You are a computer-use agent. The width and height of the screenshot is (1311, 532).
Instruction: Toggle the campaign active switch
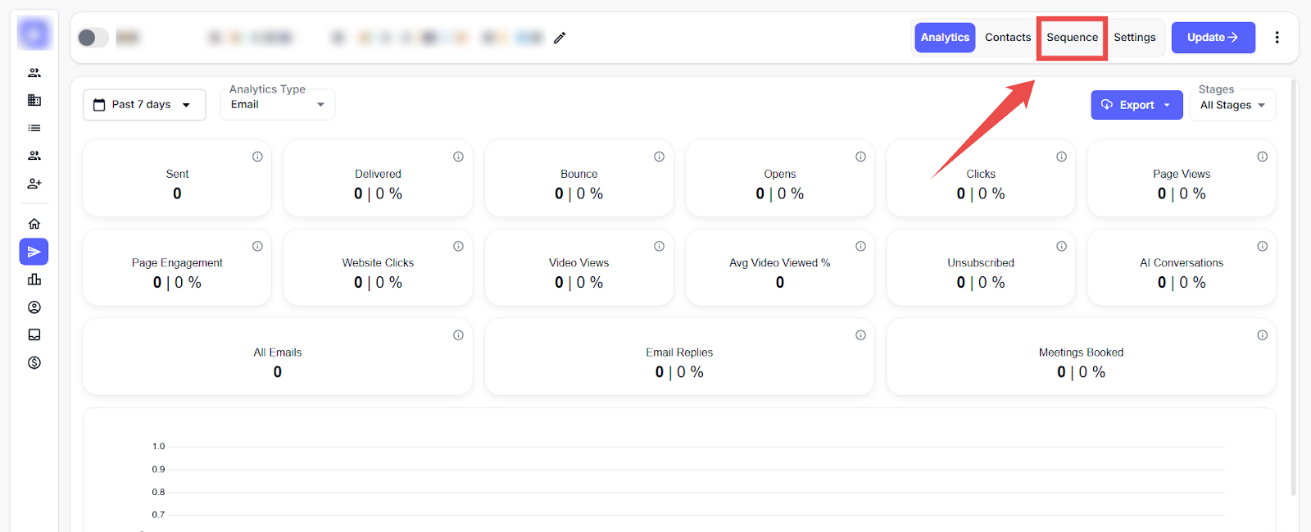click(x=93, y=38)
